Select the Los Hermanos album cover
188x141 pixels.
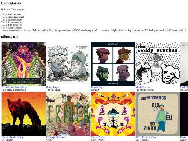(x=158, y=114)
